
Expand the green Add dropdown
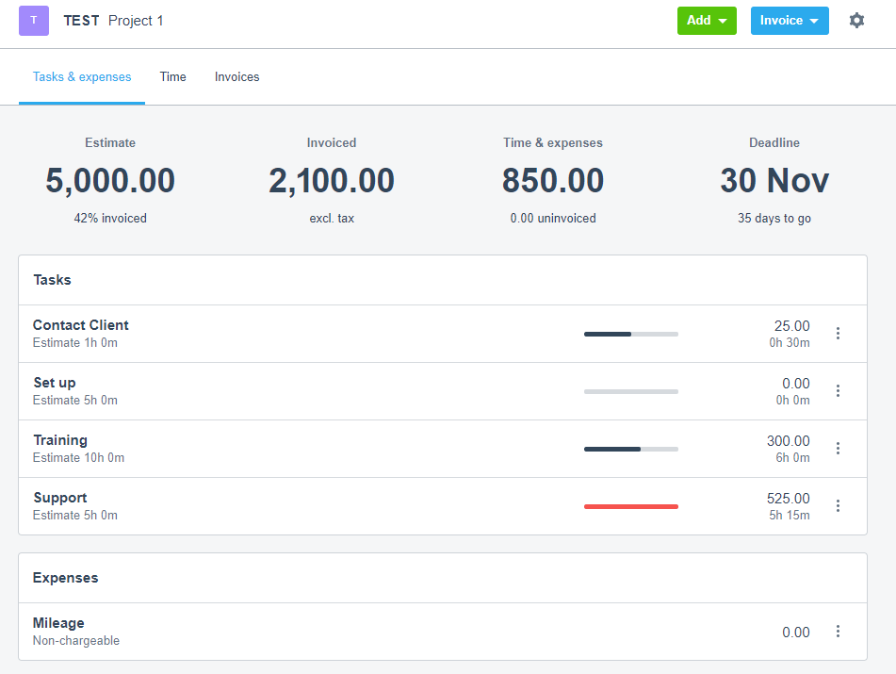point(707,20)
